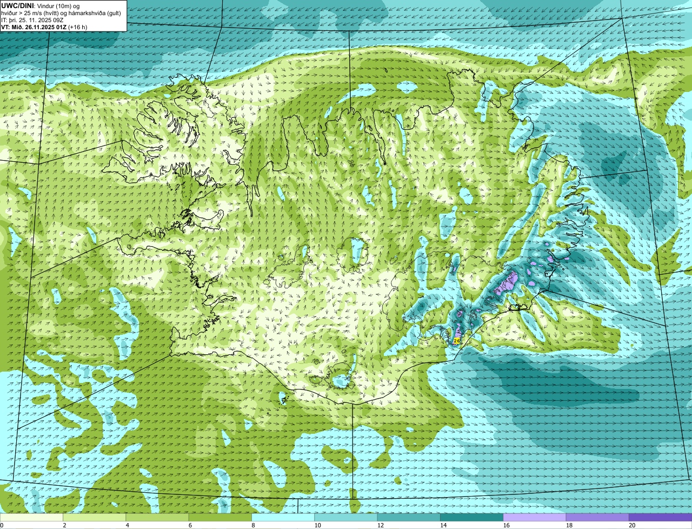Viewport: 692px width, 529px height.
Task: Select the 4–6 green color bar segment
Action: 158,517
